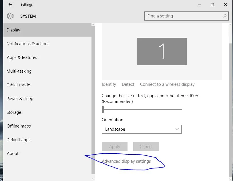The width and height of the screenshot is (233, 181).
Task: Switch to Tablet mode settings
Action: [18, 85]
